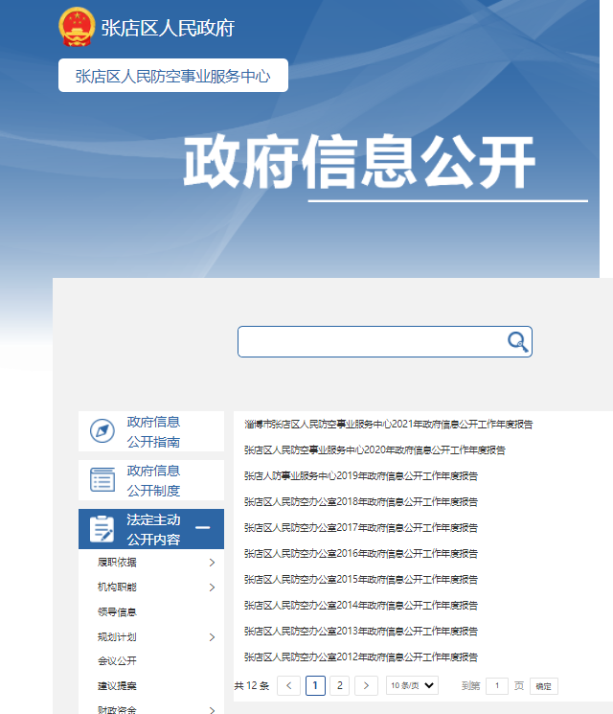Expand the 规划计划 submenu chevron
613x714 pixels.
coord(212,637)
